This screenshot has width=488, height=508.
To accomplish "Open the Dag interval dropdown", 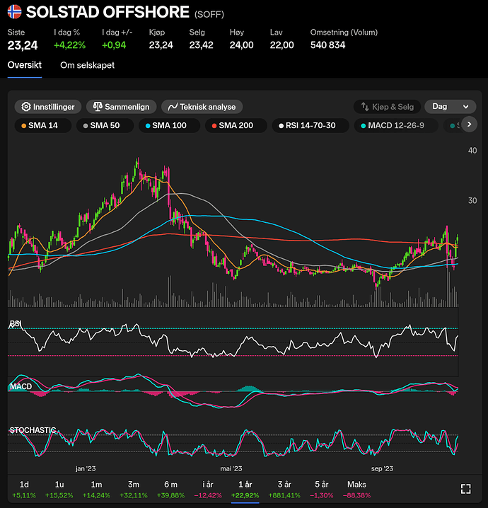I will coord(450,106).
